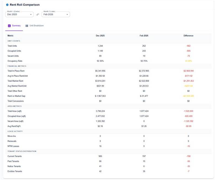Click the swap months arrows icon
Image resolution: width=215 pixels, height=180 pixels.
point(38,15)
